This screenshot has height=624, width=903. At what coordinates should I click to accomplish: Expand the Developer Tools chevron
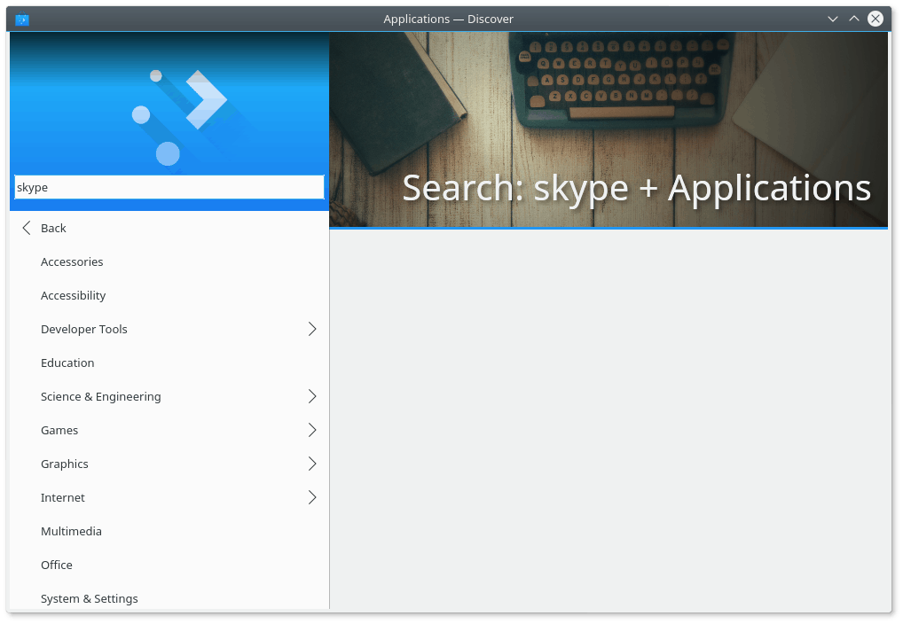click(x=312, y=329)
